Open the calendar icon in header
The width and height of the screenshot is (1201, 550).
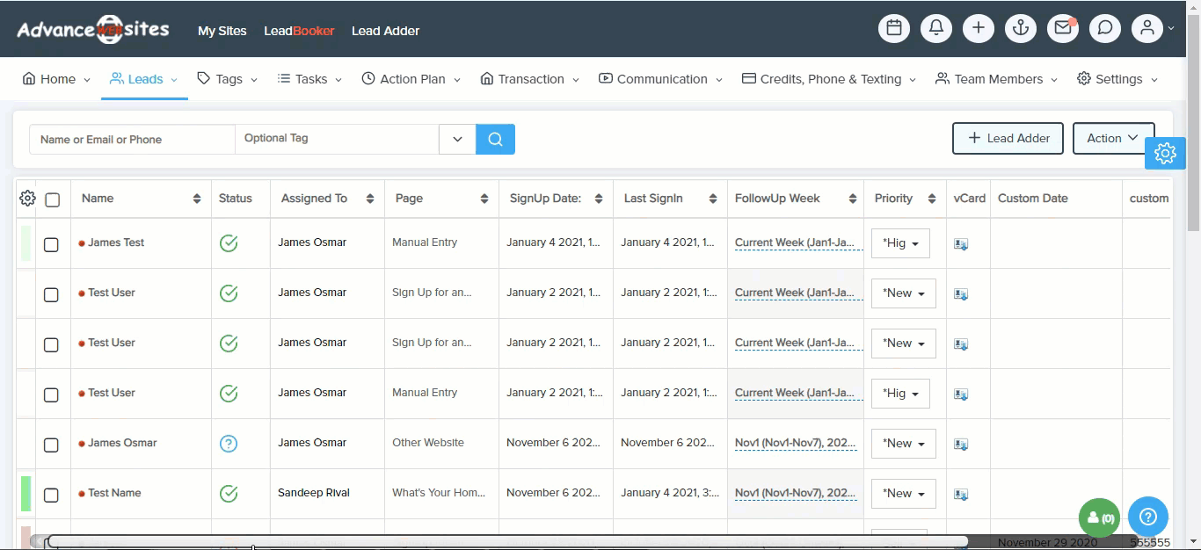pyautogui.click(x=894, y=28)
